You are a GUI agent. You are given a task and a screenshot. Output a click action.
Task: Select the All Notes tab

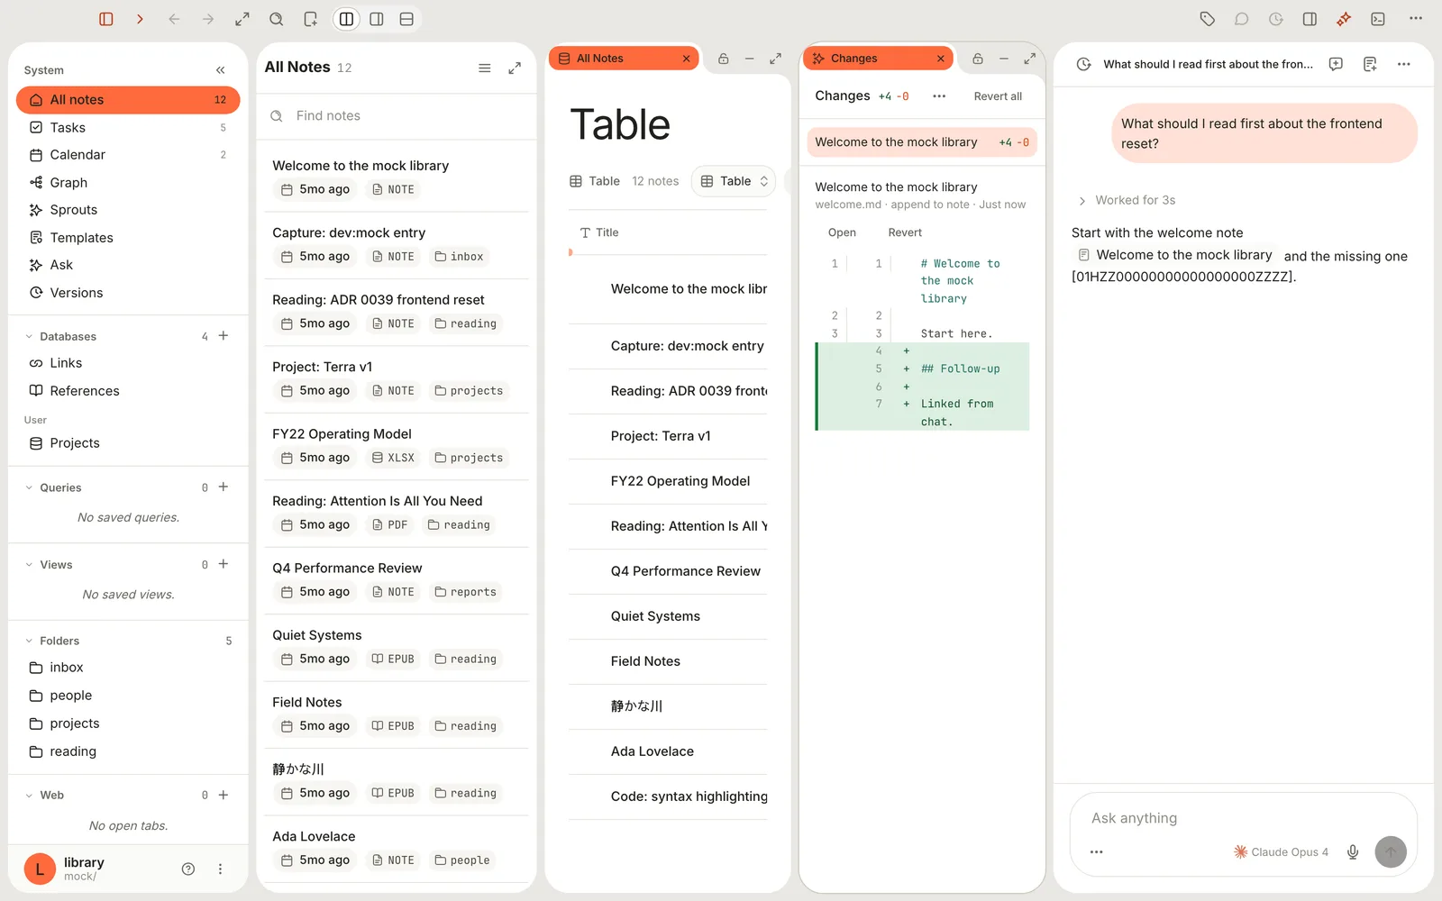click(x=624, y=59)
